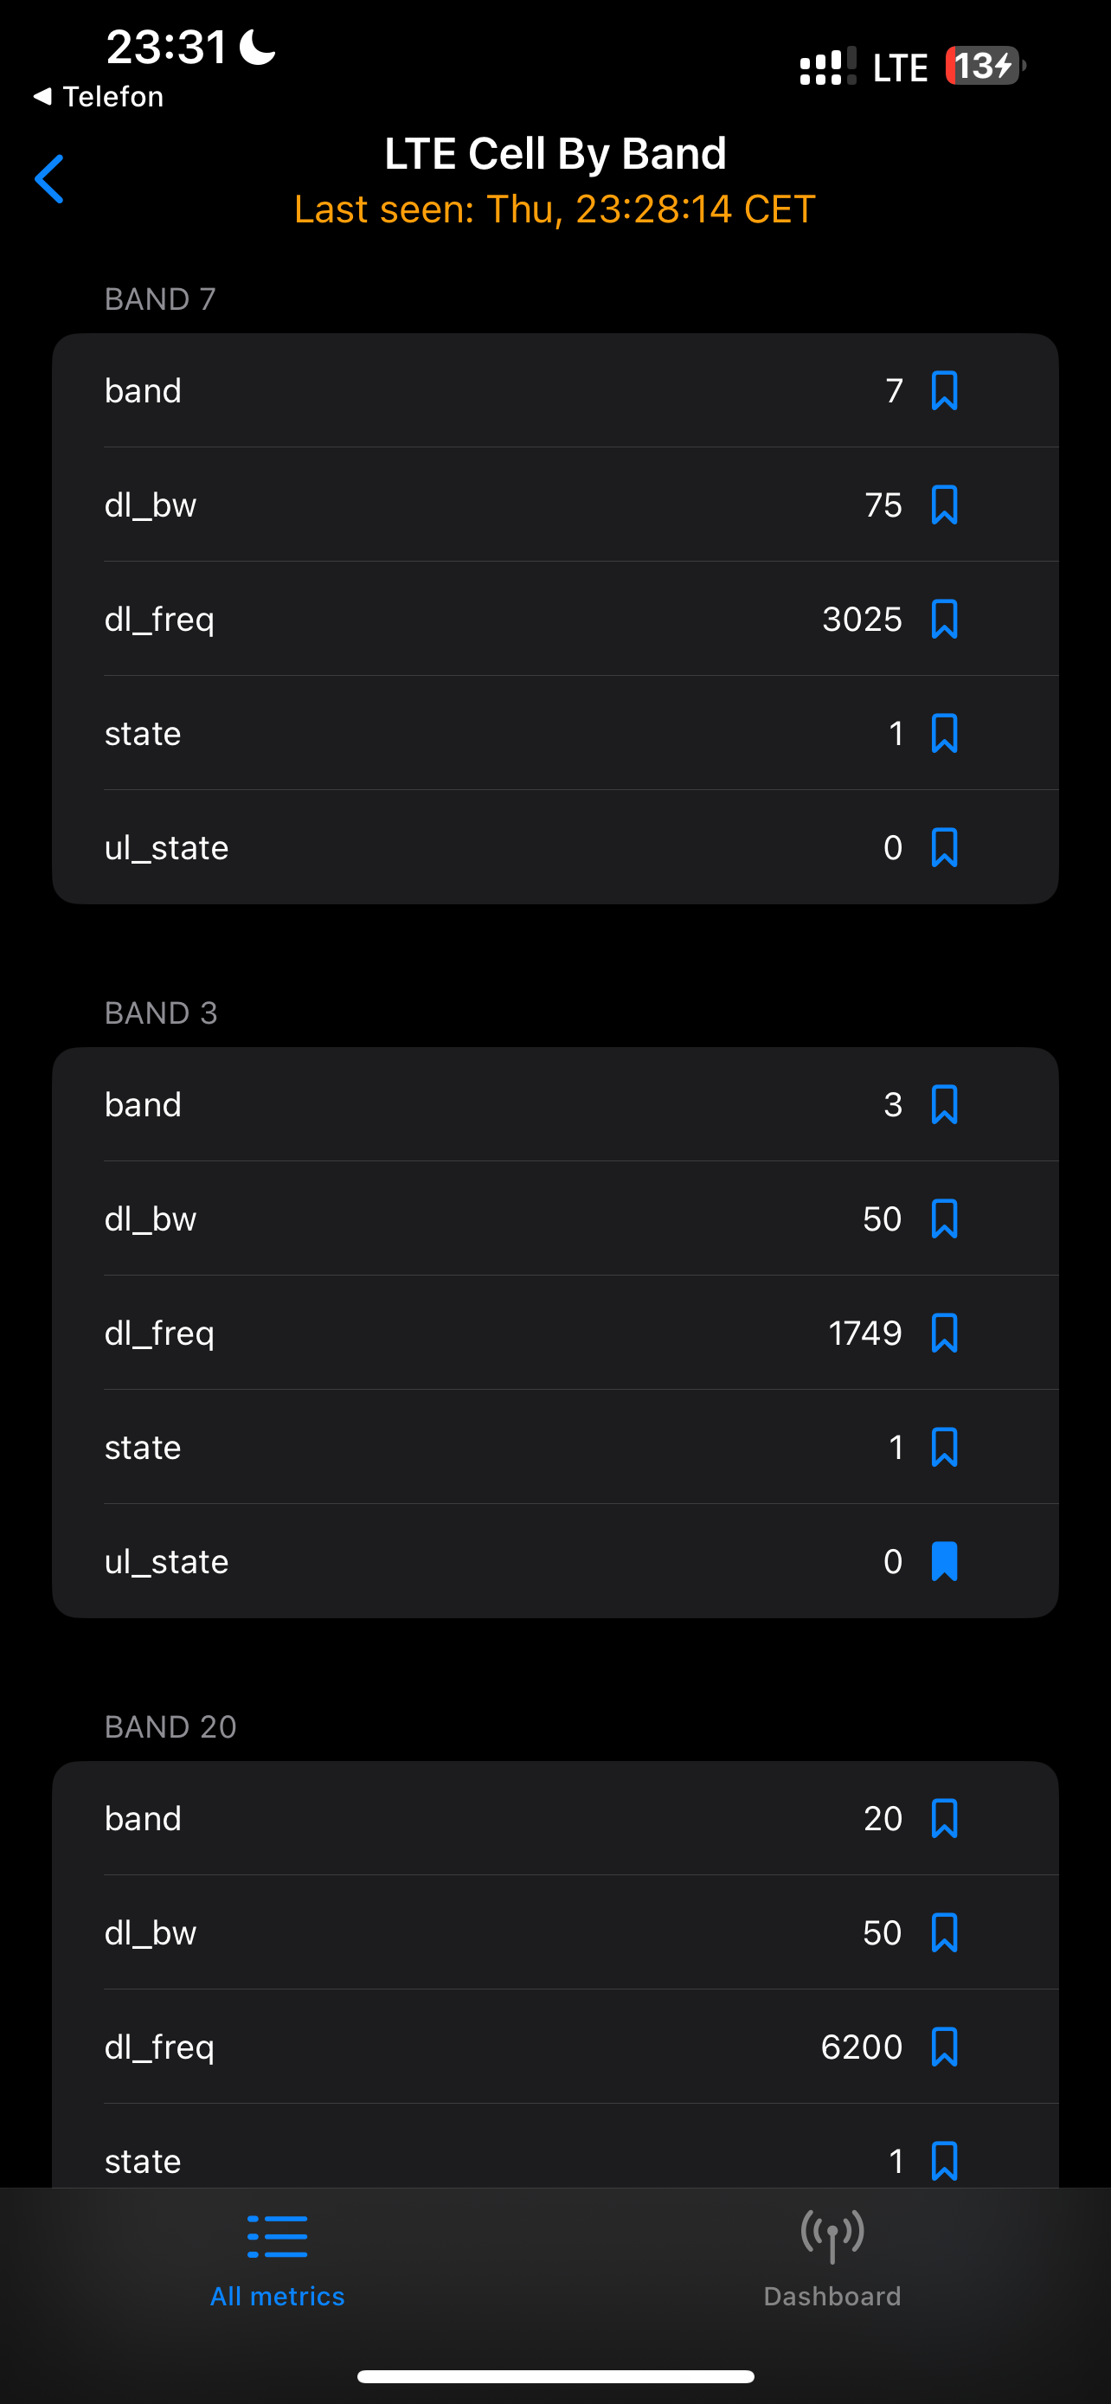Toggle bookmark for Band 3 state
The height and width of the screenshot is (2404, 1111).
(944, 1448)
